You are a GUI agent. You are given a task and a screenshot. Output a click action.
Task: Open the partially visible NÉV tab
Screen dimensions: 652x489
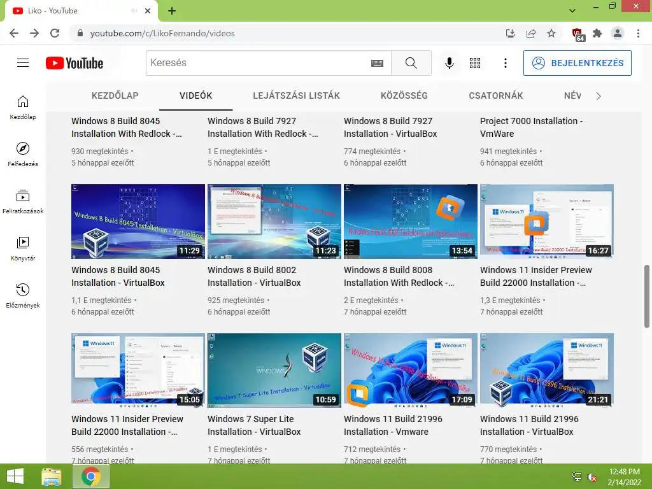coord(572,96)
